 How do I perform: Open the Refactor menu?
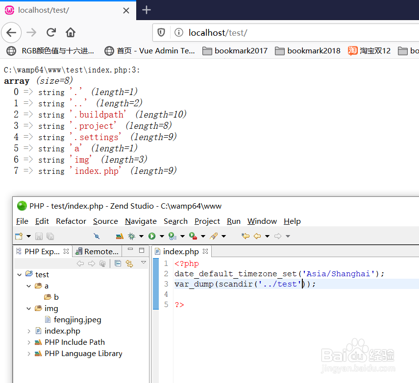click(x=71, y=221)
